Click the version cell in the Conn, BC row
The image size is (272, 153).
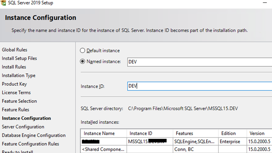(x=259, y=150)
